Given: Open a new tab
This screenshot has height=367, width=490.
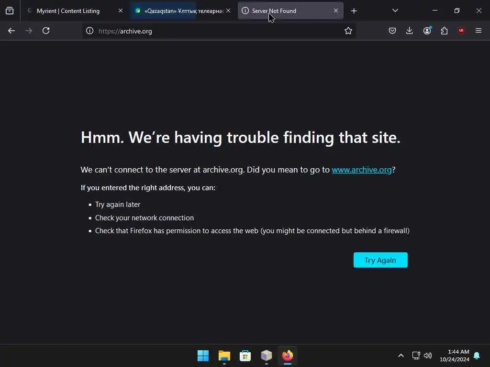Looking at the screenshot, I should [354, 11].
